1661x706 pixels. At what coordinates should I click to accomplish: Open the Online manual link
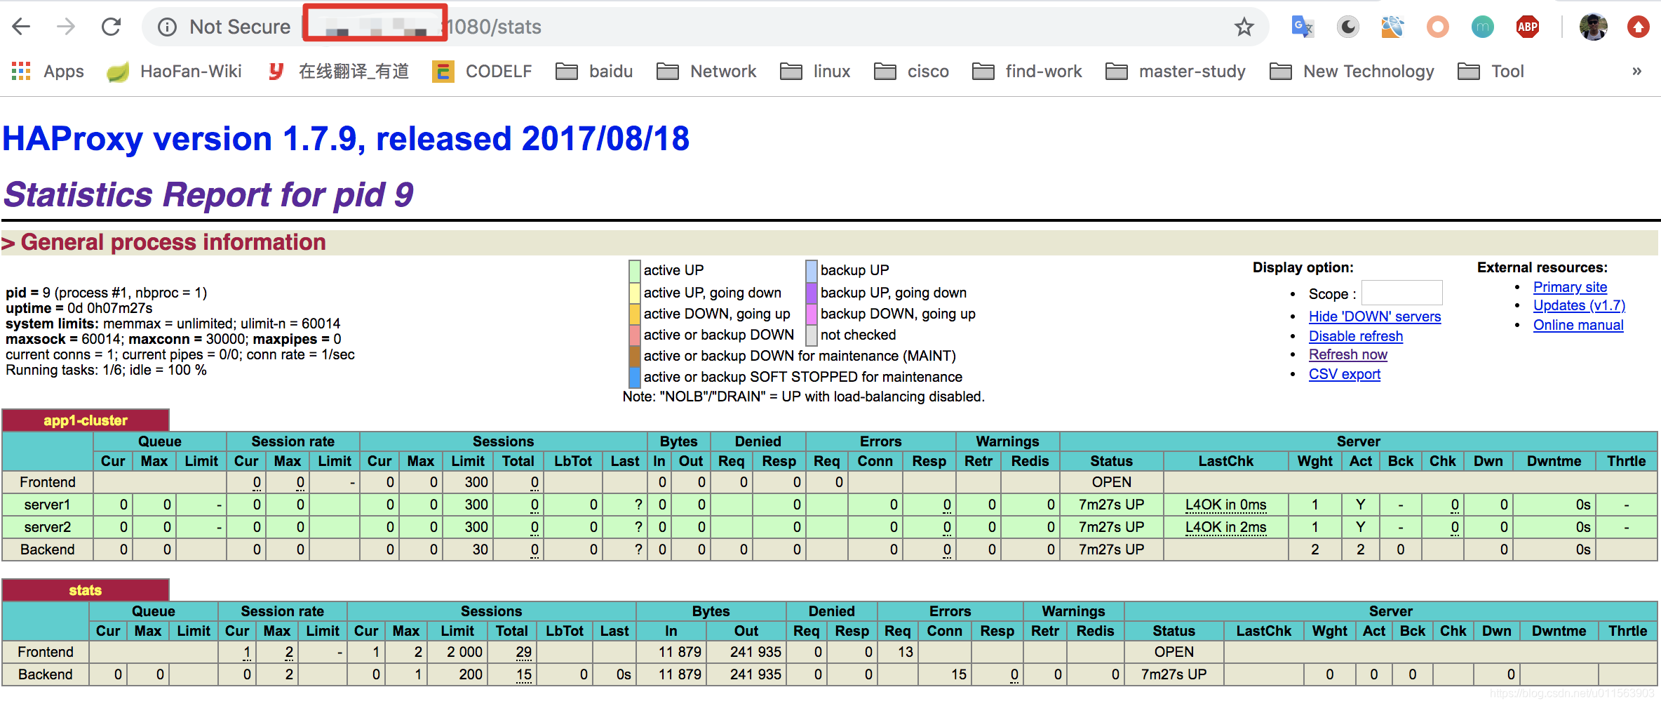(1578, 325)
